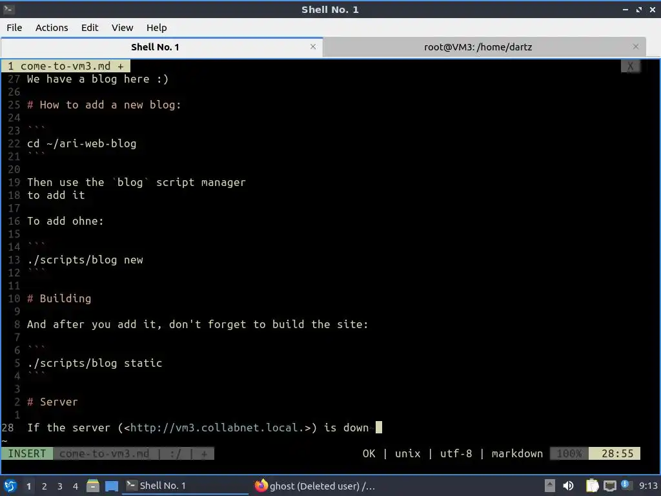This screenshot has width=661, height=496.
Task: Click the line 'And after you add it...'
Action: [x=198, y=324]
